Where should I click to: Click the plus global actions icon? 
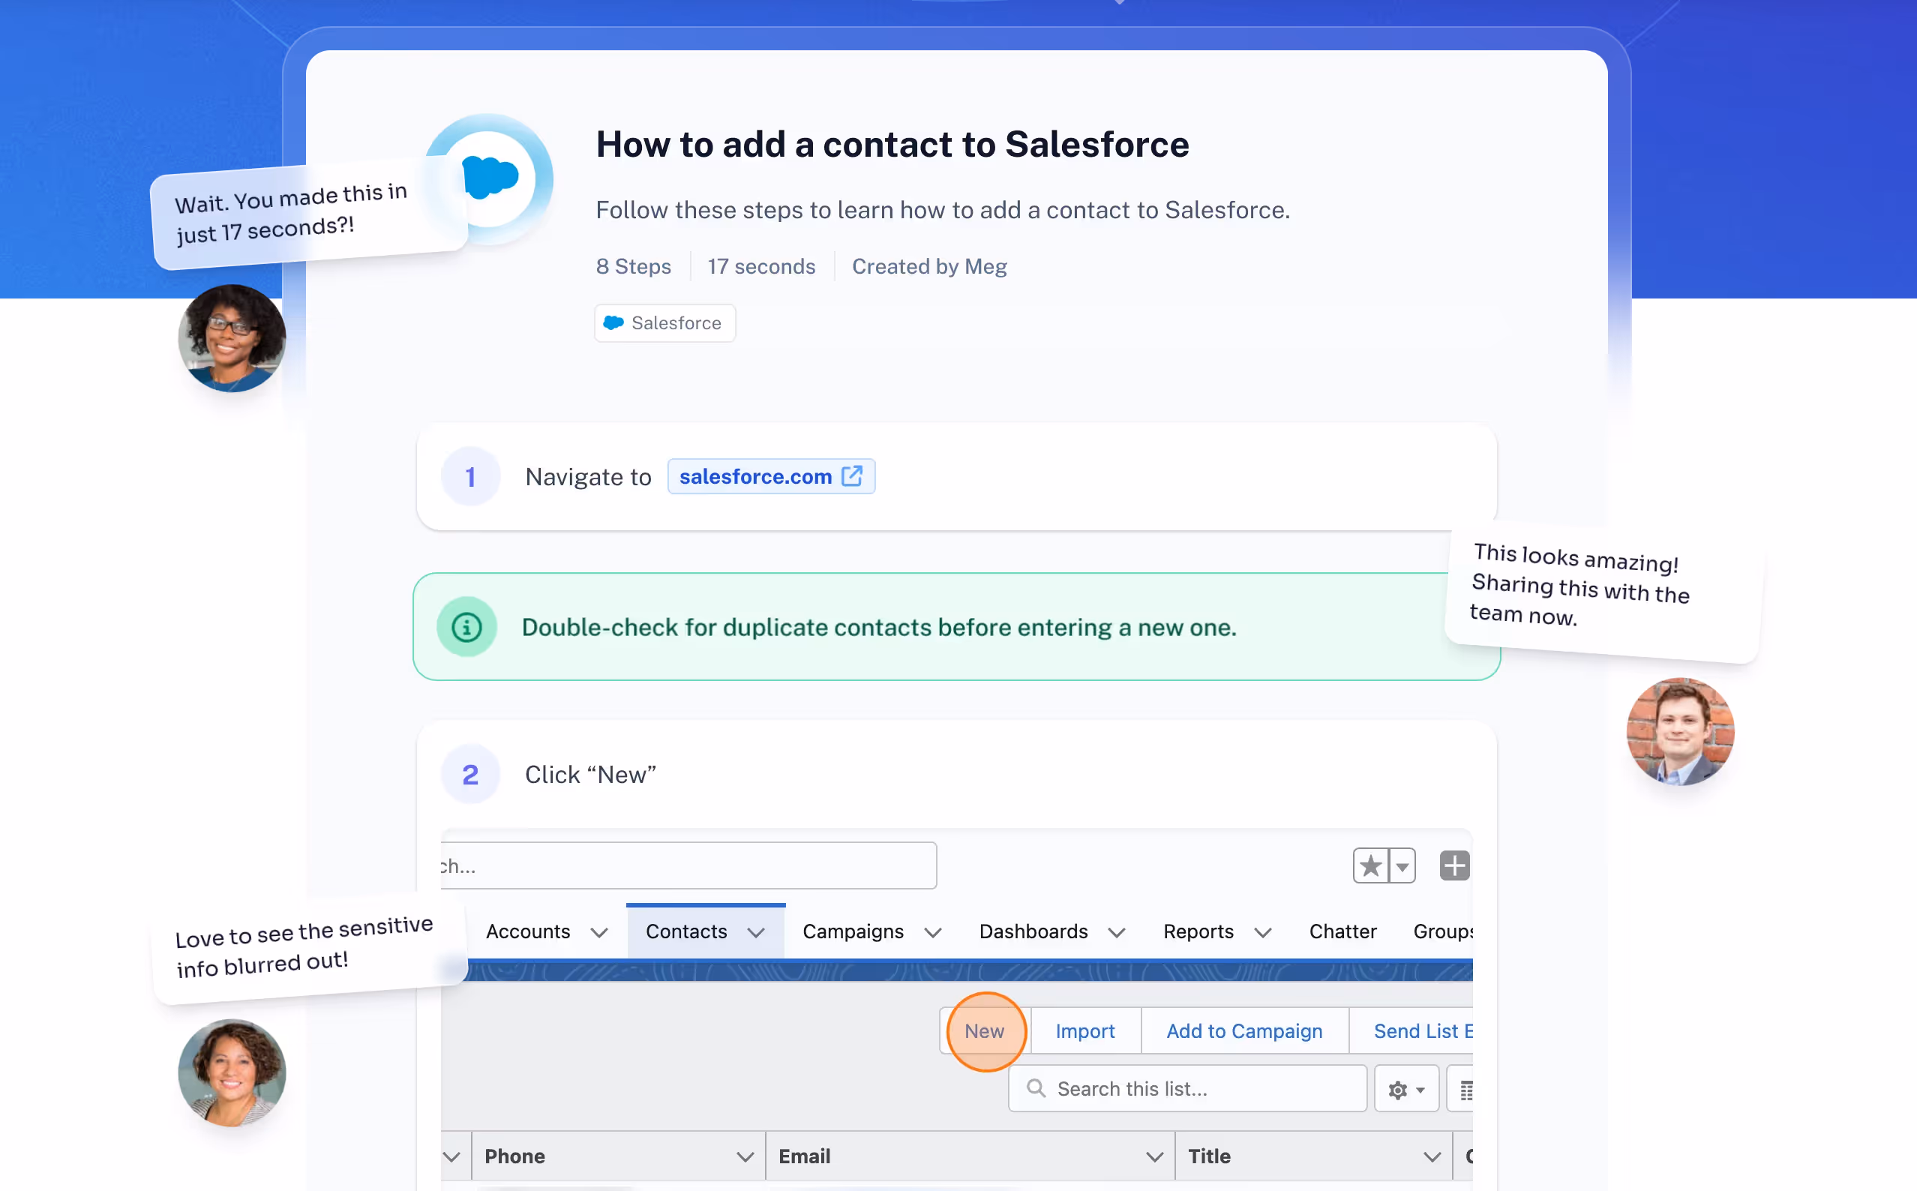click(1454, 865)
